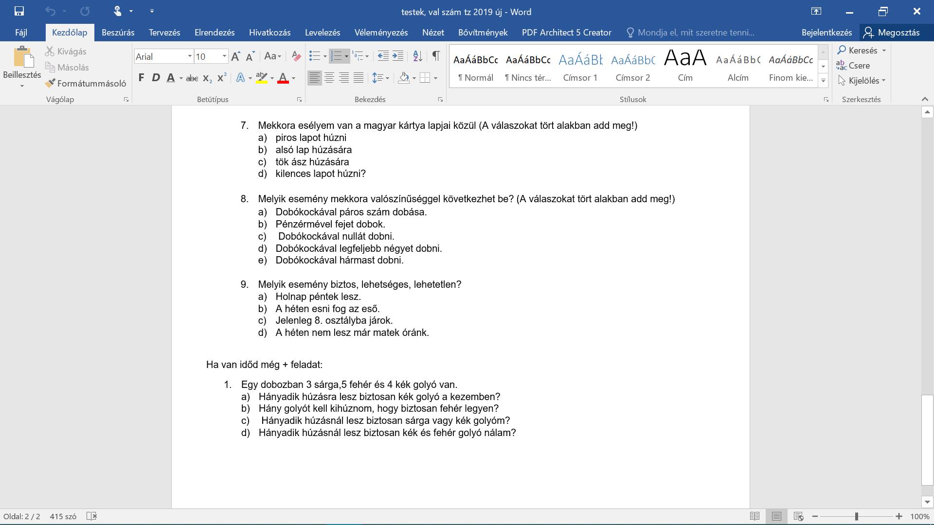Sort paragraphs with the A-Z sort icon
Screen dimensions: 934x525
click(417, 56)
